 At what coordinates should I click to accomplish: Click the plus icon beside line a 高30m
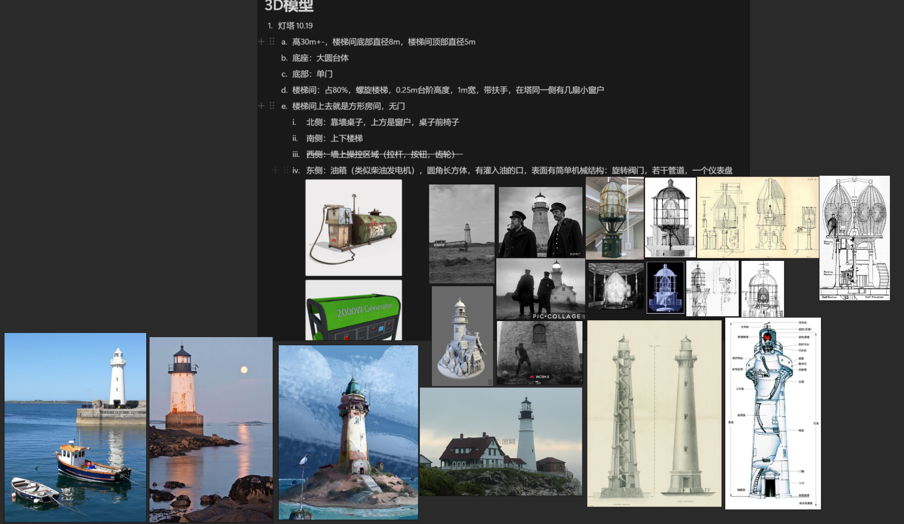[261, 42]
